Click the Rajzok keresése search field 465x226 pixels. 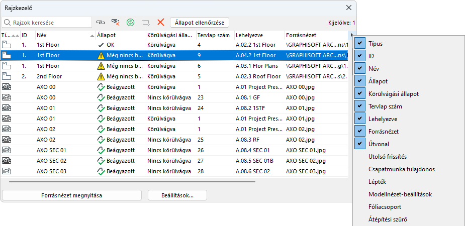(47, 23)
